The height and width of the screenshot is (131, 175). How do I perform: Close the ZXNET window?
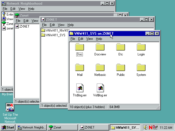coord(151,20)
